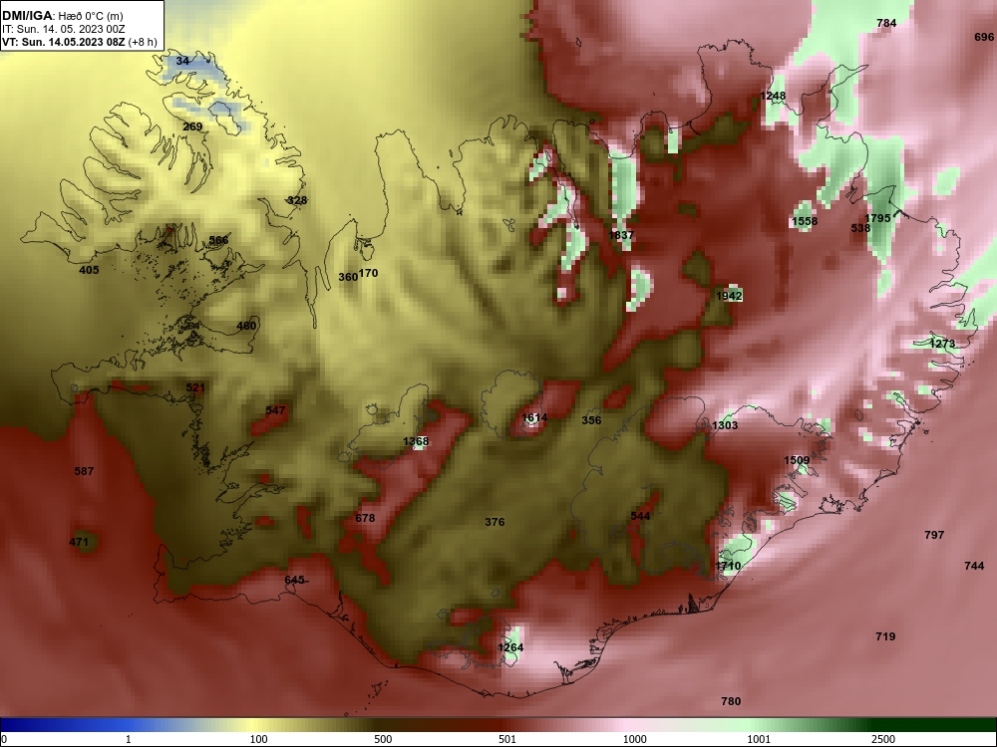Click the color scale label 500
Viewport: 997px width, 747px height.
coord(383,739)
